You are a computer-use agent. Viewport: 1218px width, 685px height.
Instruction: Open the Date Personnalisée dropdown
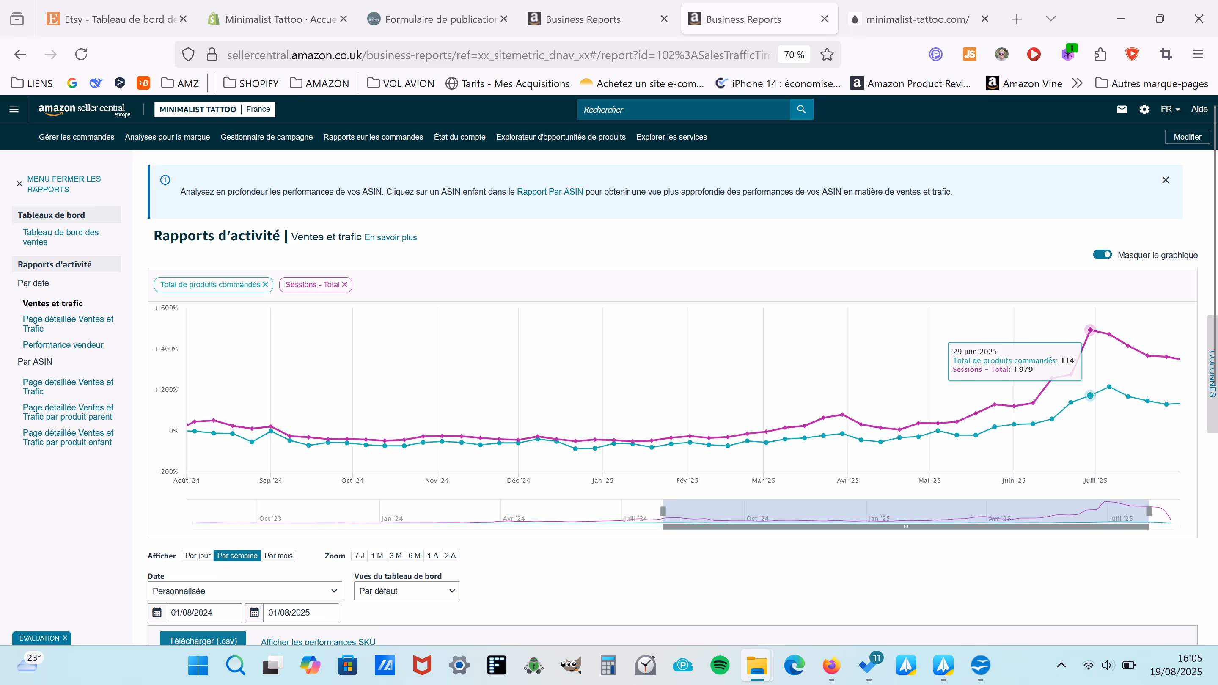[x=245, y=591]
